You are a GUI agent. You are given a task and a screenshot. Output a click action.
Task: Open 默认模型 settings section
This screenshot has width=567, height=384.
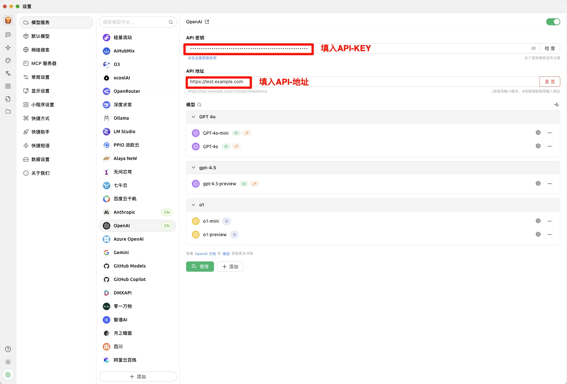56,36
